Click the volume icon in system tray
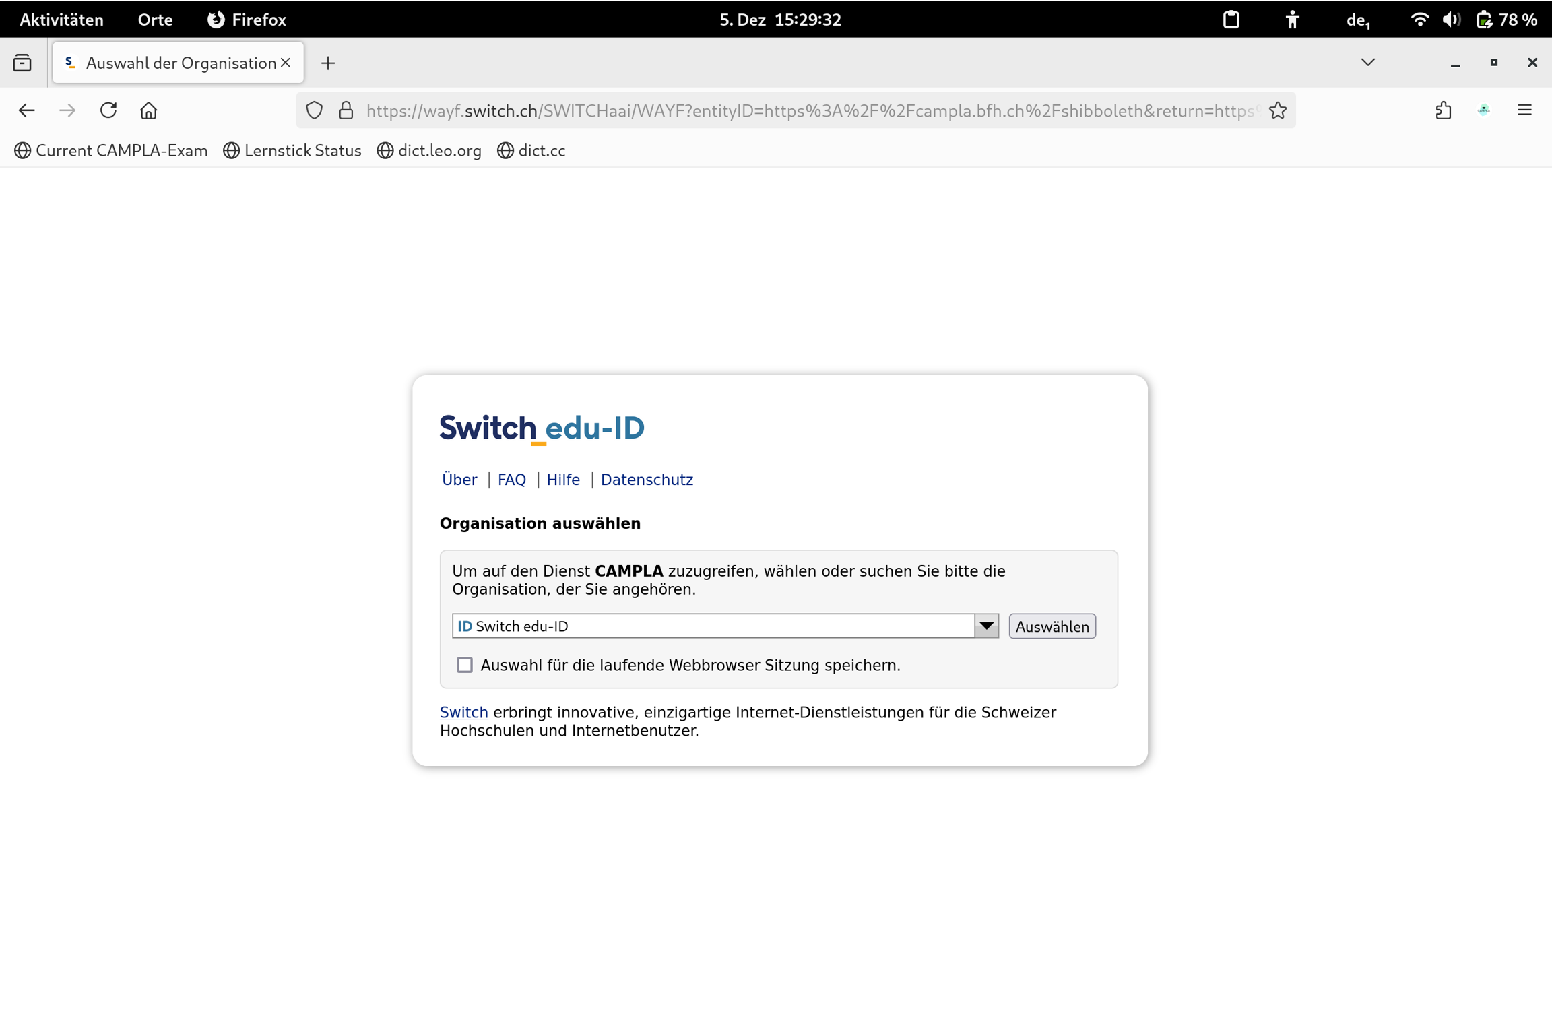 click(x=1451, y=20)
